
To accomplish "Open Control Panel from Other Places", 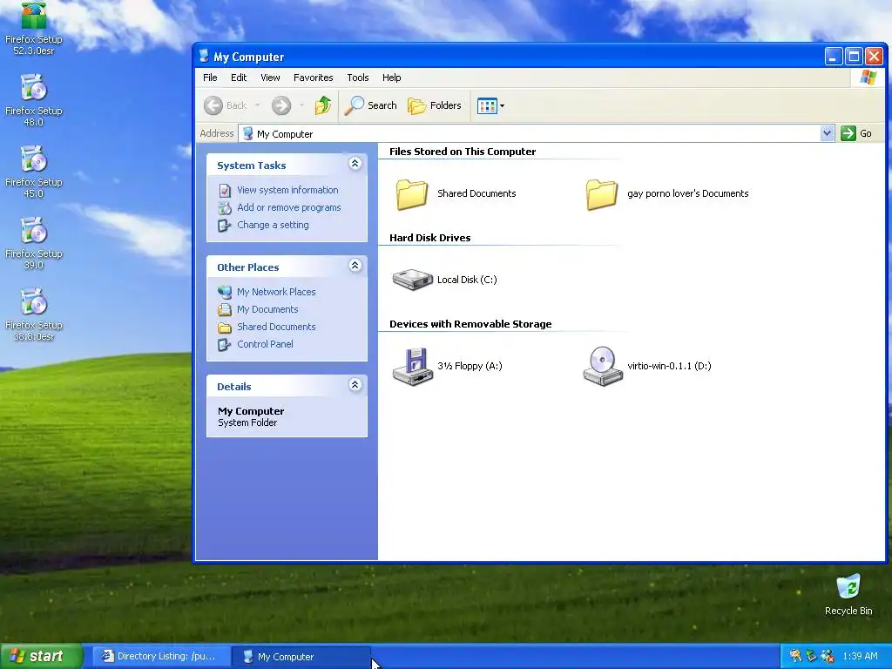I will click(x=265, y=344).
